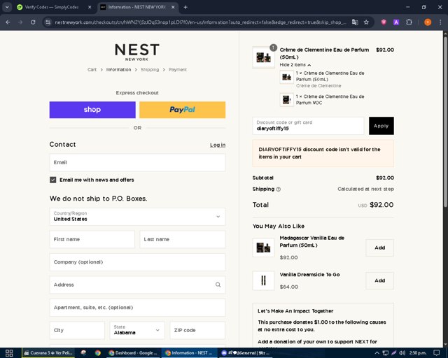This screenshot has height=358, width=448.
Task: Click the Log in link
Action: [218, 145]
